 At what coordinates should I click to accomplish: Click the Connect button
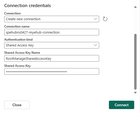122,105
